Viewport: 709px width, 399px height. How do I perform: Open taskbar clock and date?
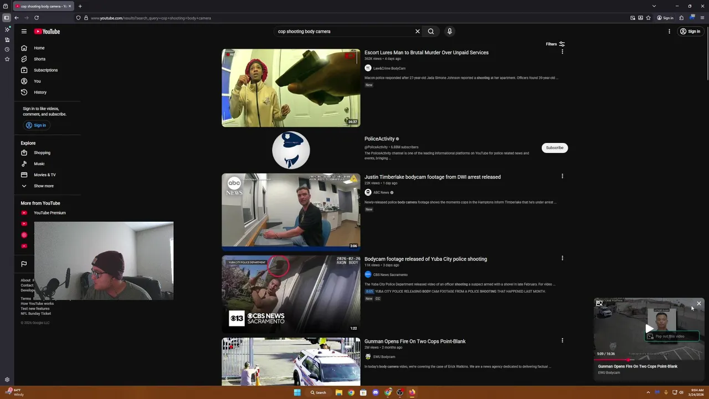pos(696,392)
